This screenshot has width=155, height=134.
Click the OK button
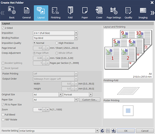pos(126,131)
